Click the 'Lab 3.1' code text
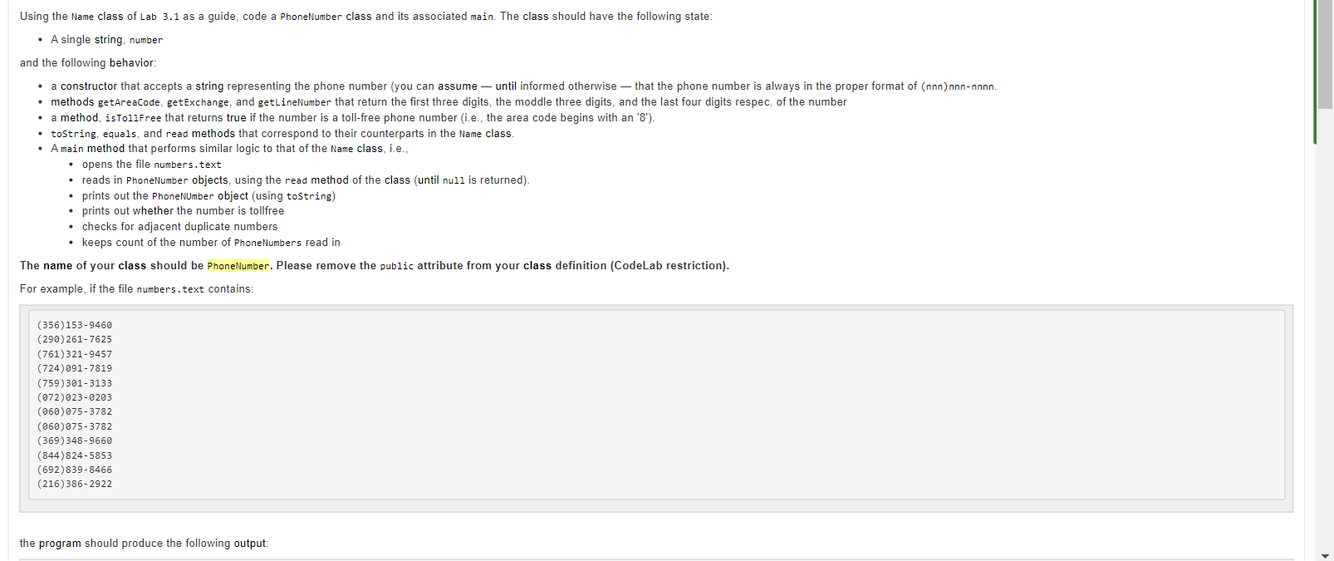Viewport: 1334px width, 561px height. 159,17
